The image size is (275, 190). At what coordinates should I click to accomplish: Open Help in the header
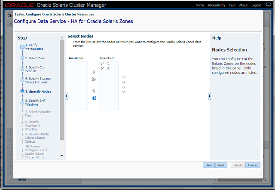point(232,5)
